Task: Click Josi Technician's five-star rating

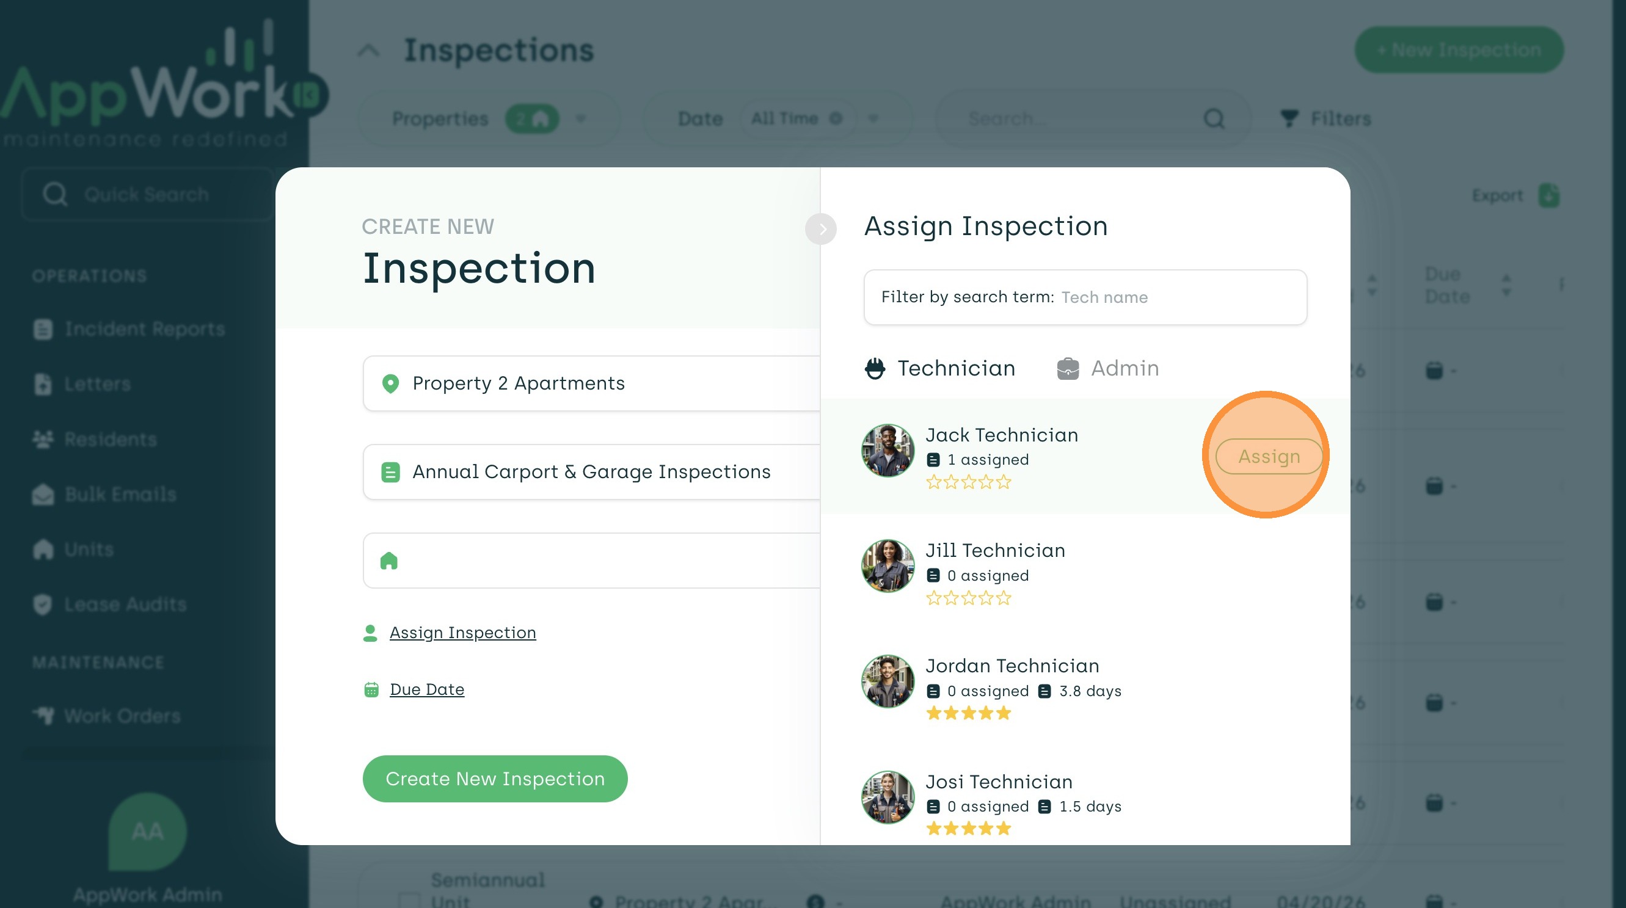Action: point(968,829)
